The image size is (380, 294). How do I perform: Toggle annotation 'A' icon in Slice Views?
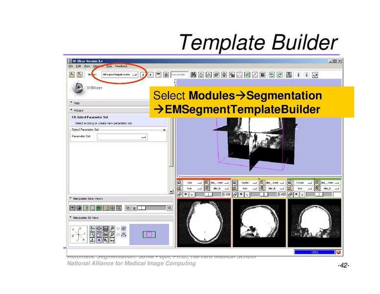pos(93,208)
